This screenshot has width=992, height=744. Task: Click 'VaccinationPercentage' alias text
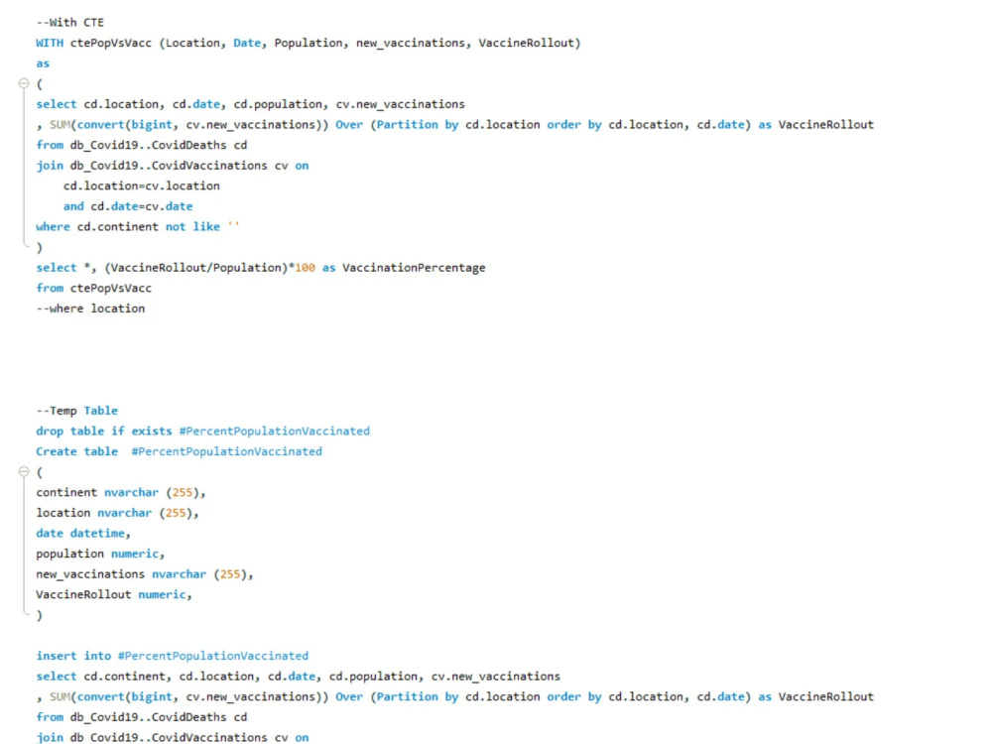pyautogui.click(x=414, y=268)
